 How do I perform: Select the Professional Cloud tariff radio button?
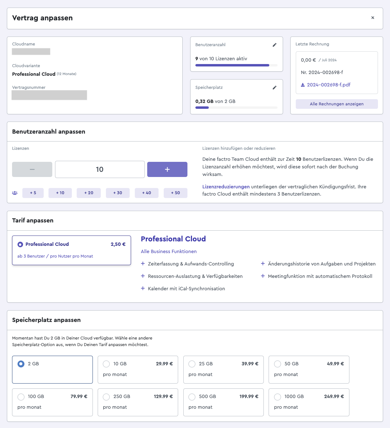point(20,244)
